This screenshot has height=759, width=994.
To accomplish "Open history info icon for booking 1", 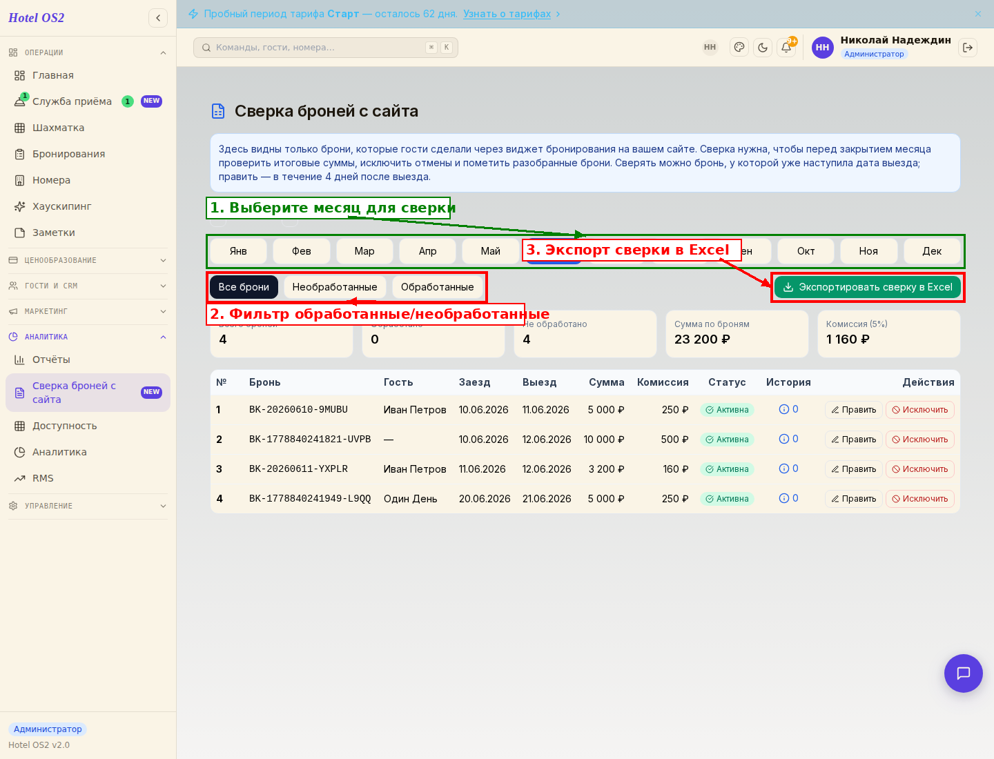I will click(x=784, y=409).
